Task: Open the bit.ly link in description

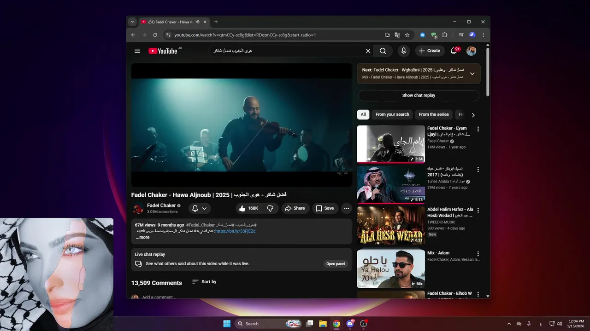Action: 236,231
